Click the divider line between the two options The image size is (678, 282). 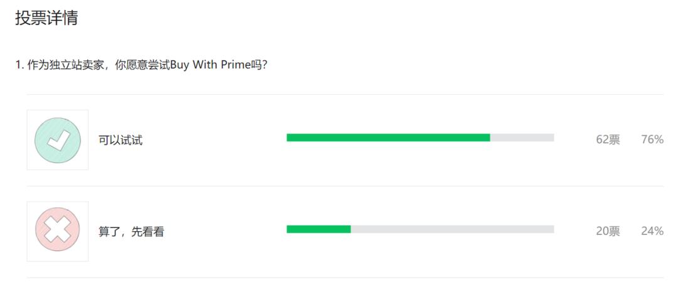pyautogui.click(x=345, y=187)
